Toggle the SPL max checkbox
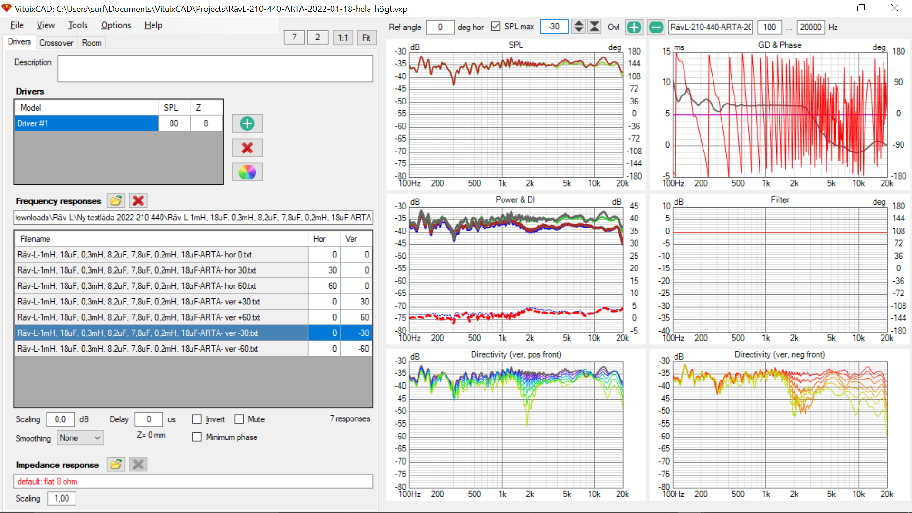Viewport: 912px width, 513px height. coord(495,27)
